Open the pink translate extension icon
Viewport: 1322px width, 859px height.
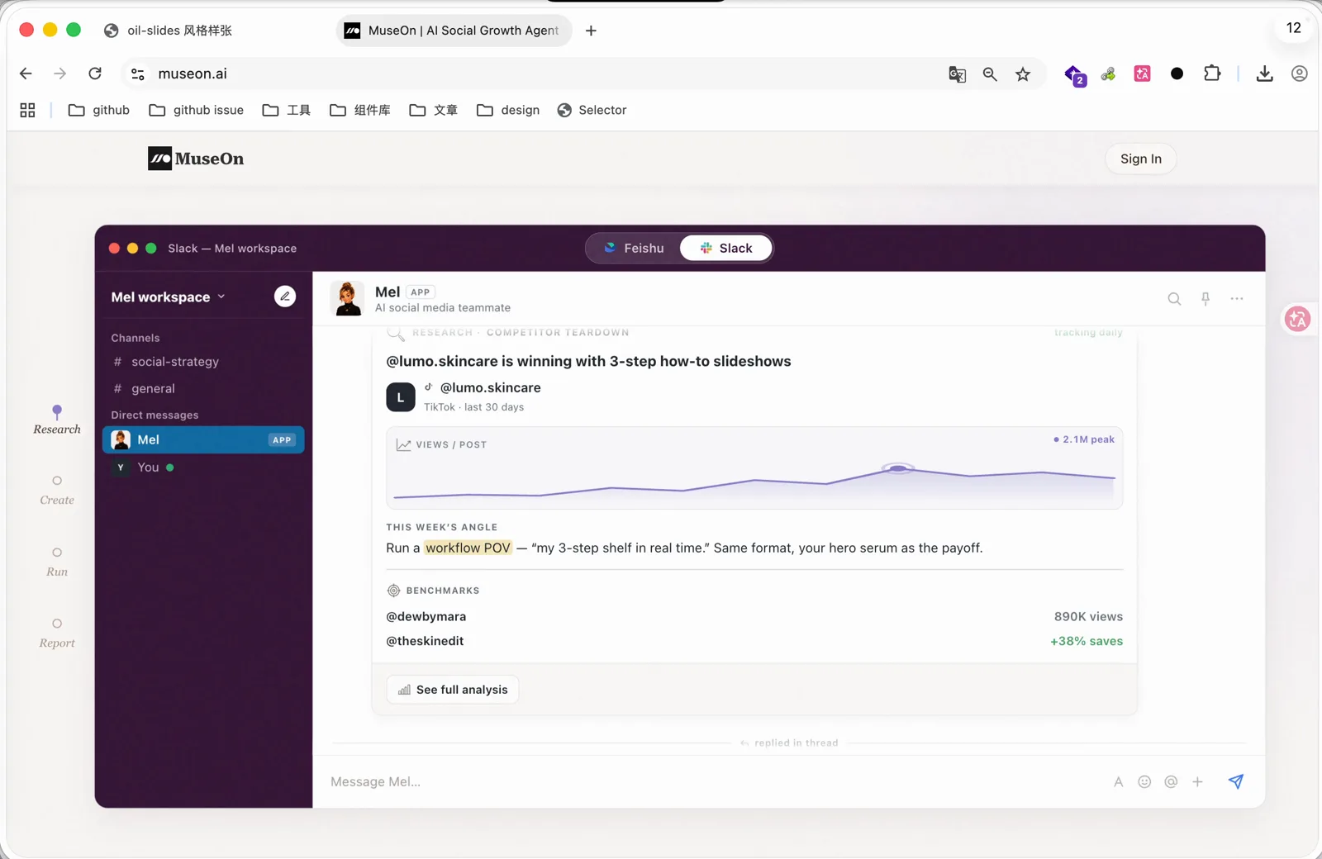pos(1143,74)
